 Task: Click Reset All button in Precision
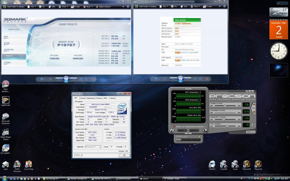point(251,132)
